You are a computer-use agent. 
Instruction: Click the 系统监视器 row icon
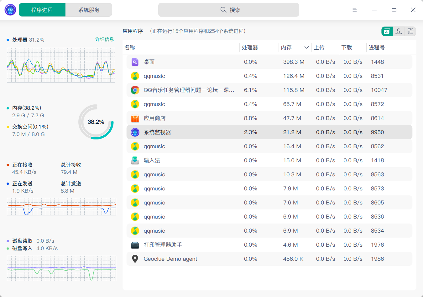tap(135, 132)
